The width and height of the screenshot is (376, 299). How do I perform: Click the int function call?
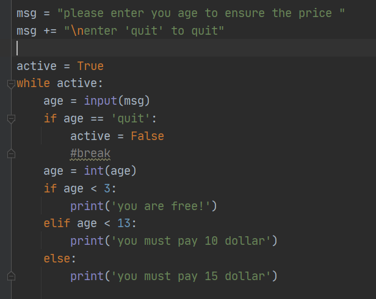[93, 171]
